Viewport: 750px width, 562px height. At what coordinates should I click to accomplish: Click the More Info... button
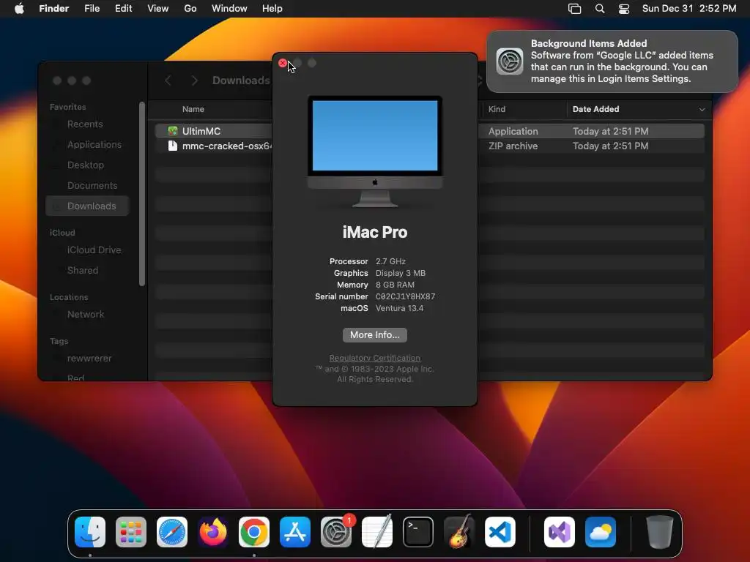point(375,335)
